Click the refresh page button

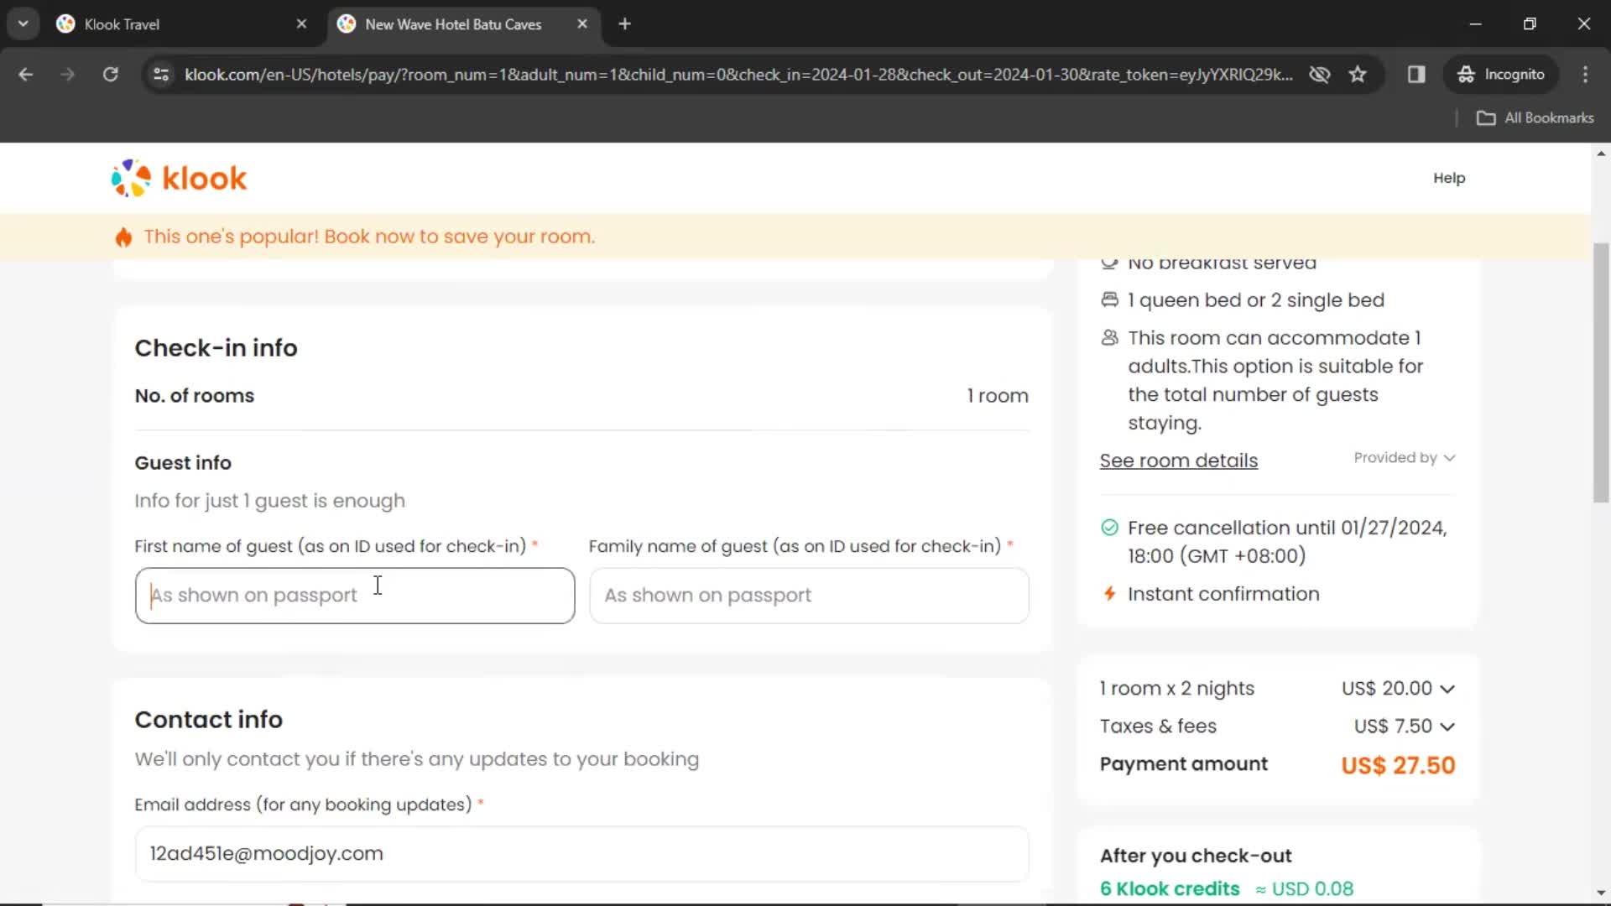click(x=111, y=74)
